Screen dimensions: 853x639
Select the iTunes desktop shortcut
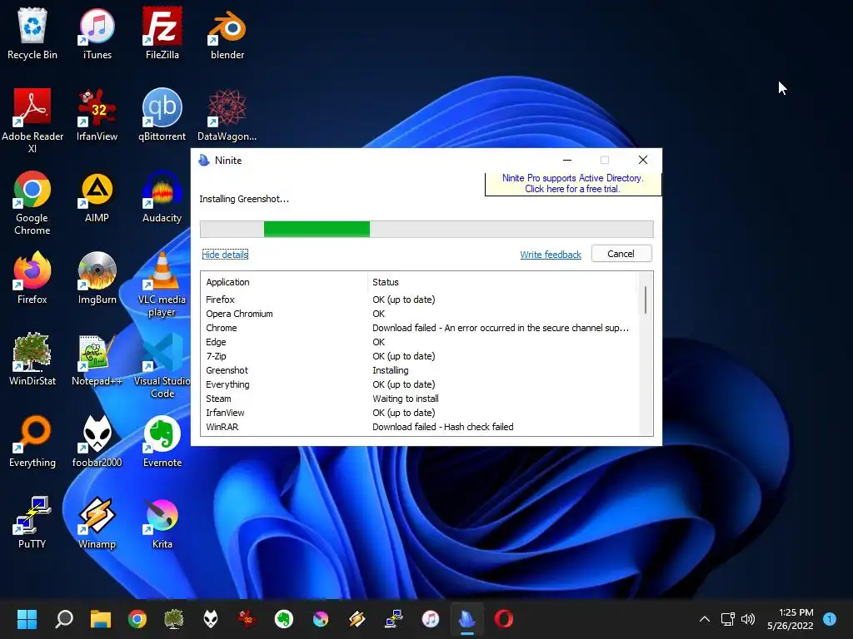97,33
